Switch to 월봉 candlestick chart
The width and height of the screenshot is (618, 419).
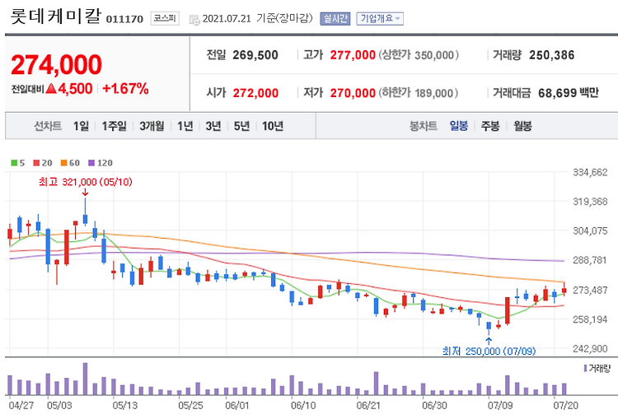(522, 126)
